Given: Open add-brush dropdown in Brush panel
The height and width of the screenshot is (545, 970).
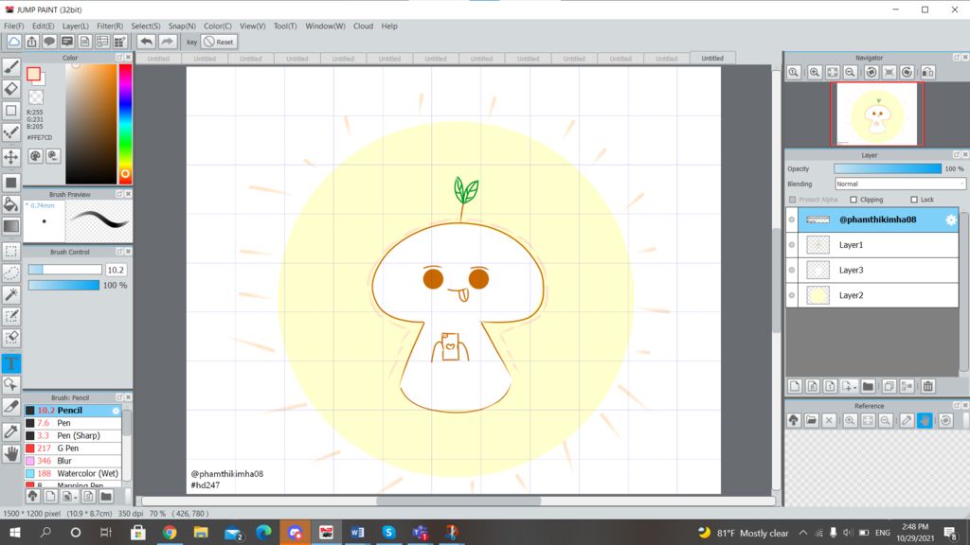Looking at the screenshot, I should (68, 496).
